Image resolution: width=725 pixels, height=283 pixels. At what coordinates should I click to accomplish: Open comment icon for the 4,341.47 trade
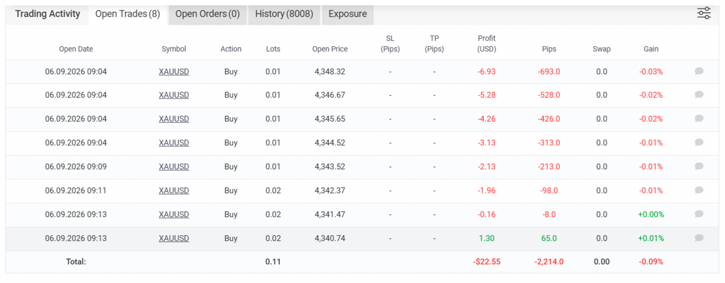tap(699, 214)
